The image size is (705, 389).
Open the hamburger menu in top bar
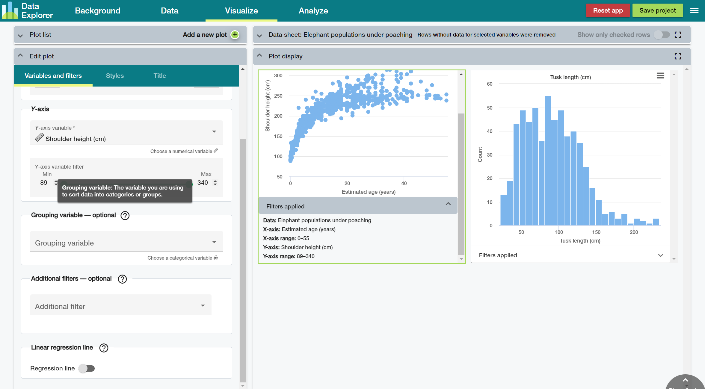(x=694, y=10)
